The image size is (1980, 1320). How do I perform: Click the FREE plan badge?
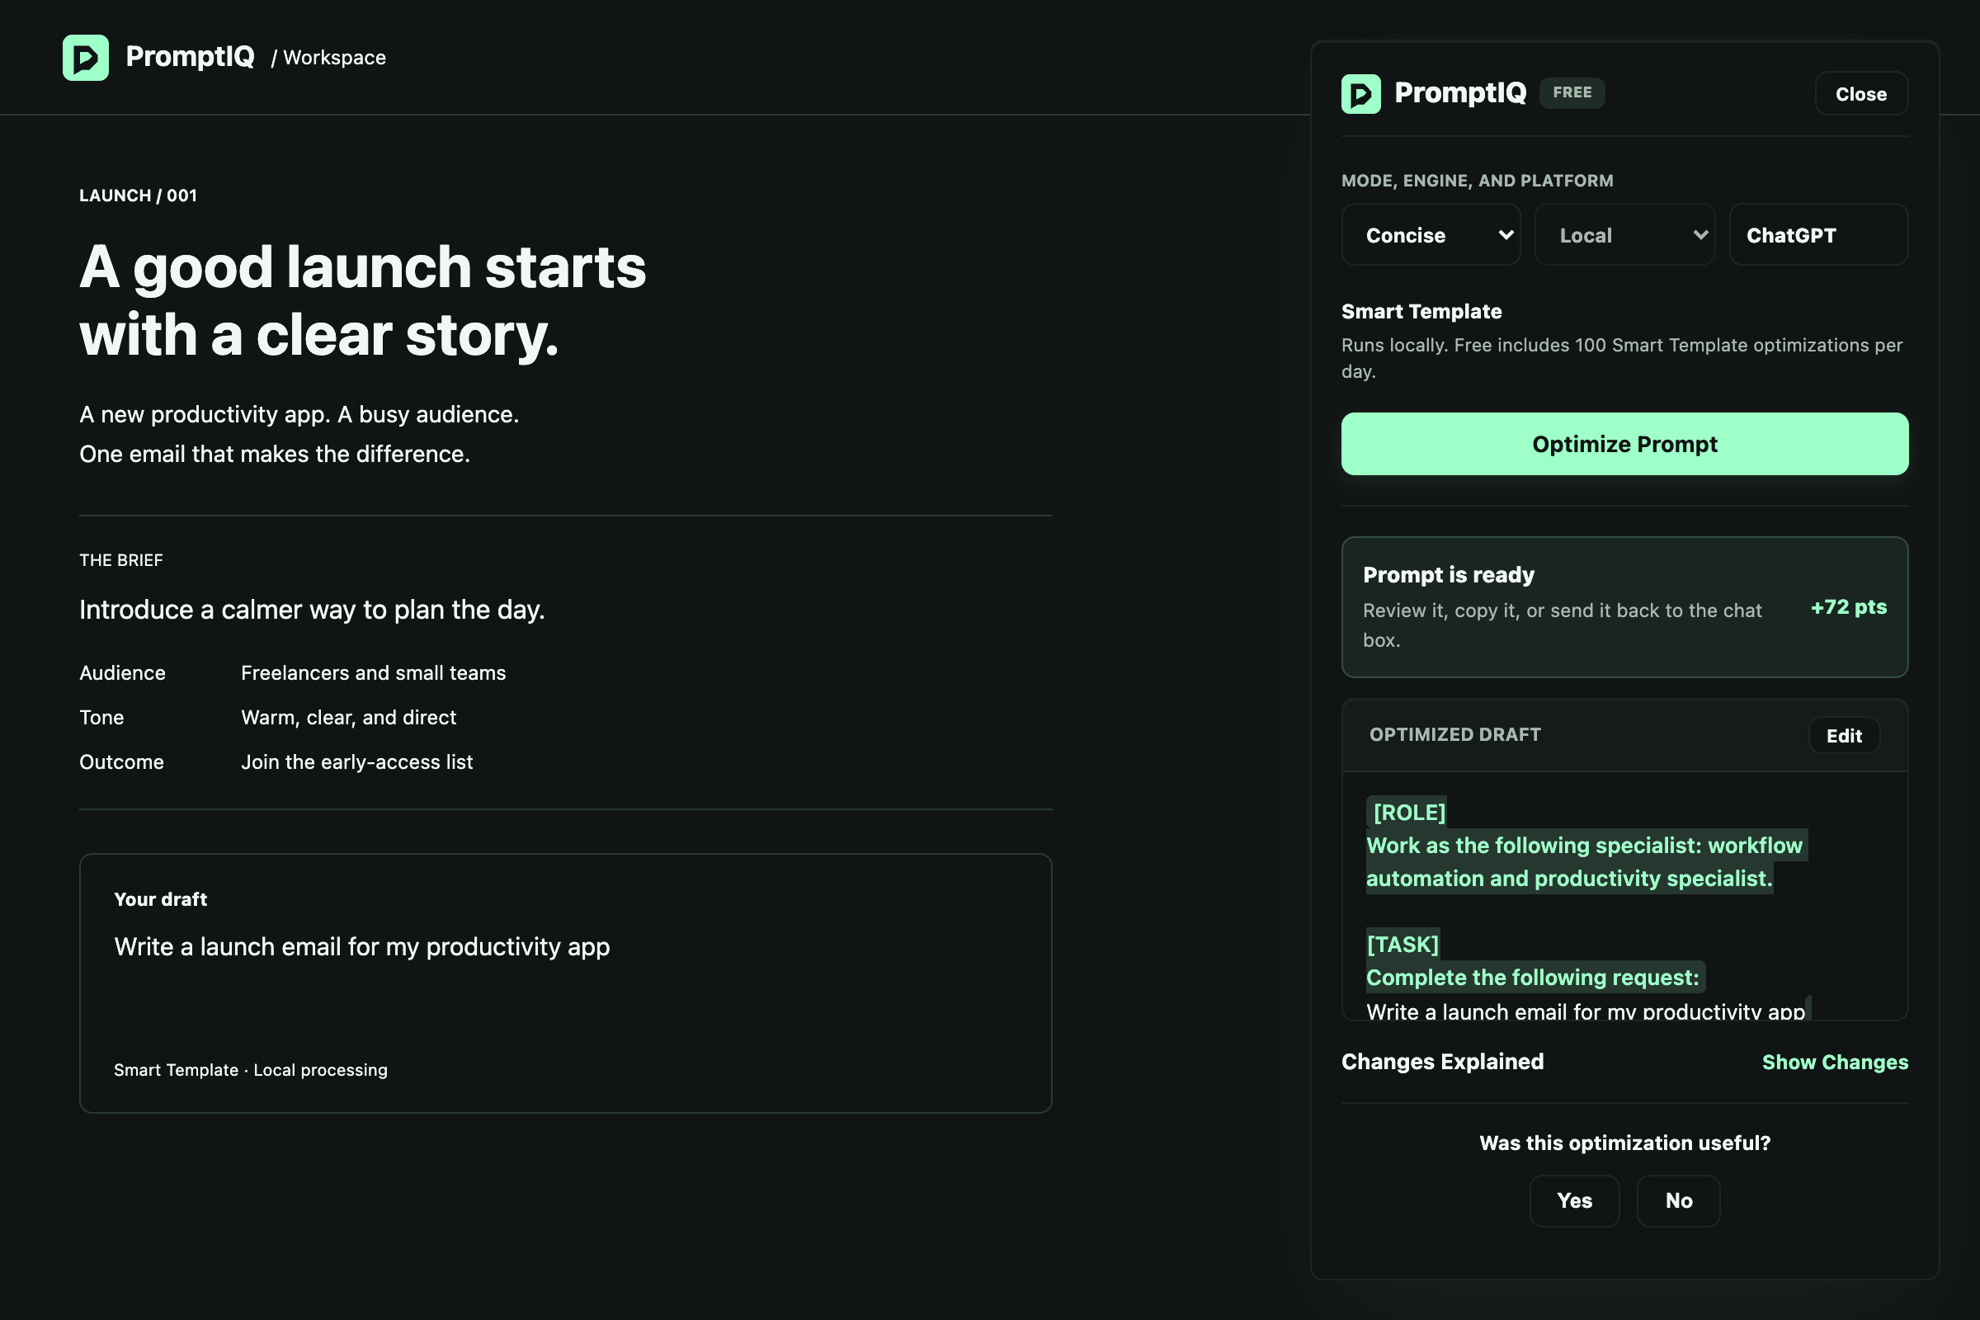click(1572, 92)
